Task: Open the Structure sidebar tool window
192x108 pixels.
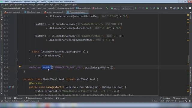Action: 1,60
